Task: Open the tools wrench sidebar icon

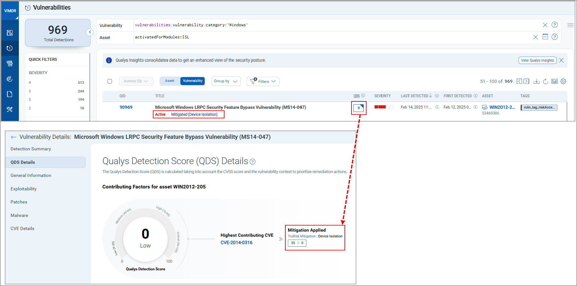Action: pyautogui.click(x=10, y=109)
